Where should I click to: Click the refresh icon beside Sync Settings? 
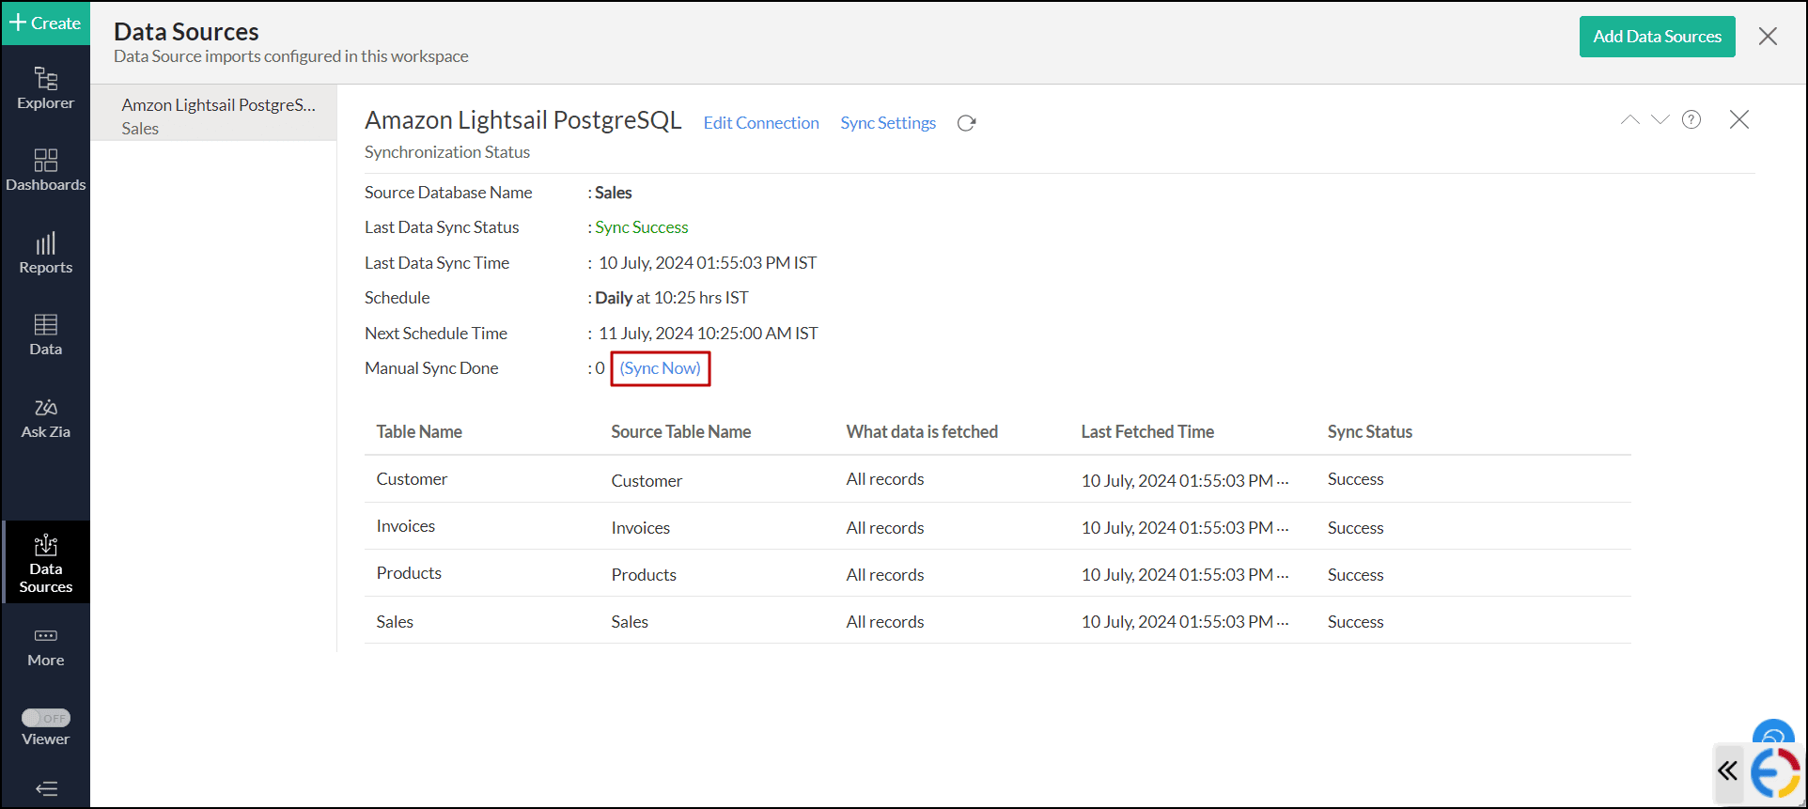(x=966, y=123)
